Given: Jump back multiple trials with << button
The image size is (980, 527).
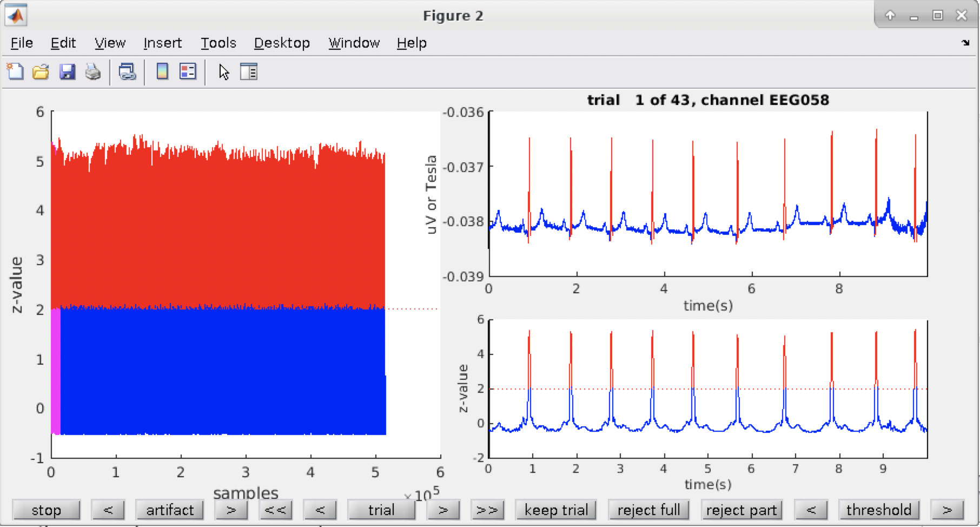Looking at the screenshot, I should pyautogui.click(x=275, y=510).
